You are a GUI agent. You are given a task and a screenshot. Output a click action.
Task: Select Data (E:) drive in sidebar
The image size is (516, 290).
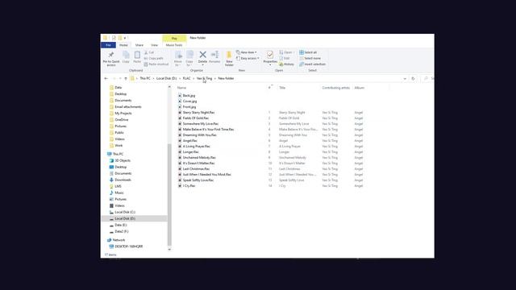[x=118, y=225]
